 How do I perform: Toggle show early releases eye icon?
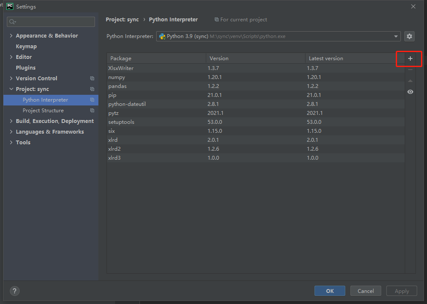click(410, 92)
